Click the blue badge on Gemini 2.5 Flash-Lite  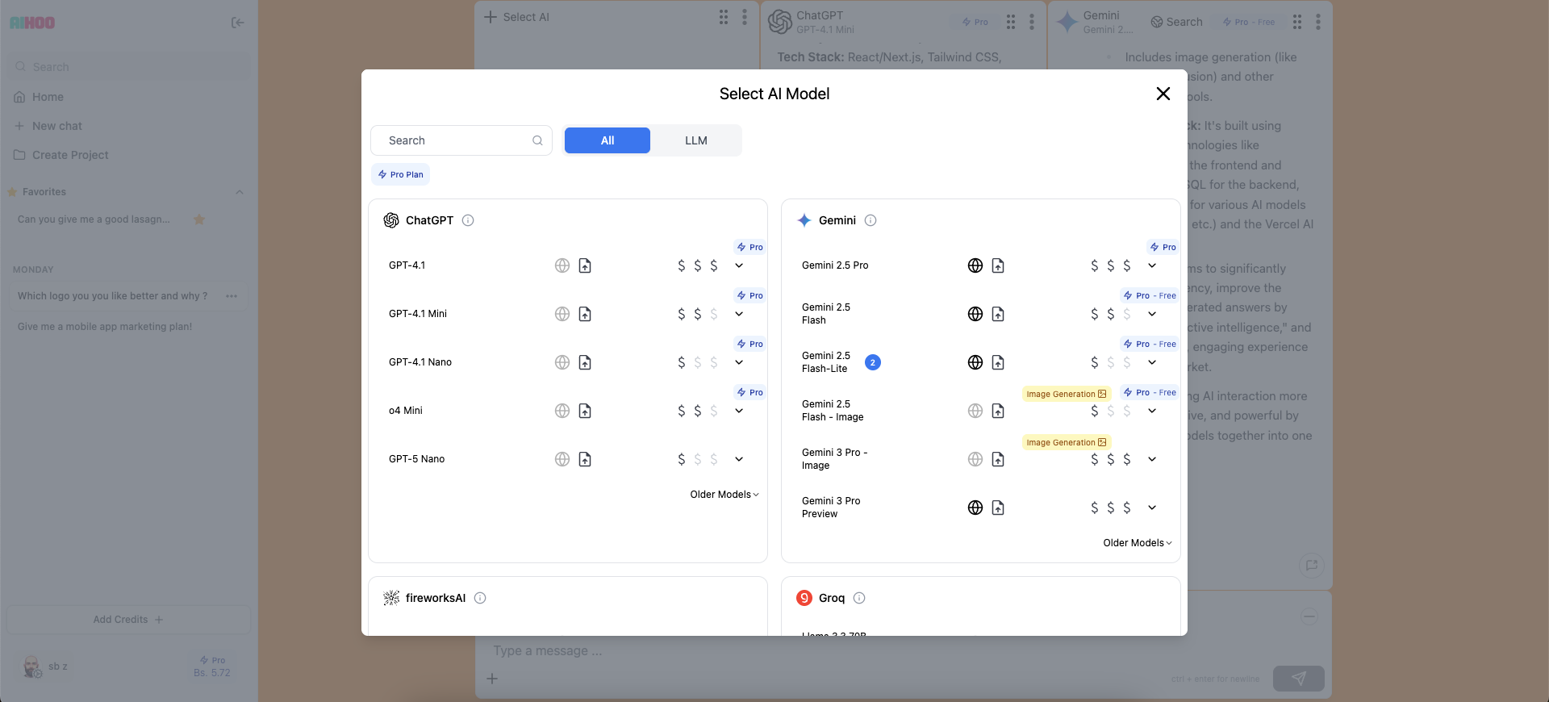click(872, 362)
